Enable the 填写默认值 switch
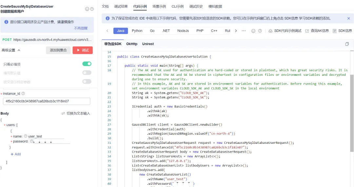Screen dimensions: 354x187 click(87, 73)
